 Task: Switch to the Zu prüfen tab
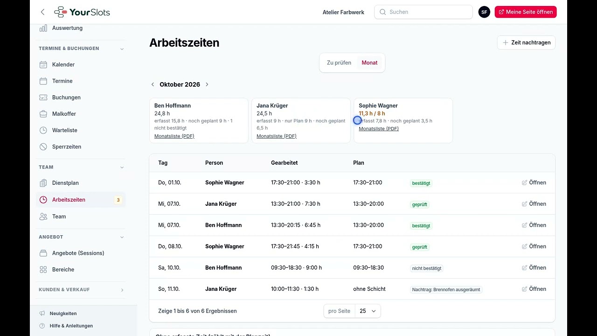[x=339, y=63]
